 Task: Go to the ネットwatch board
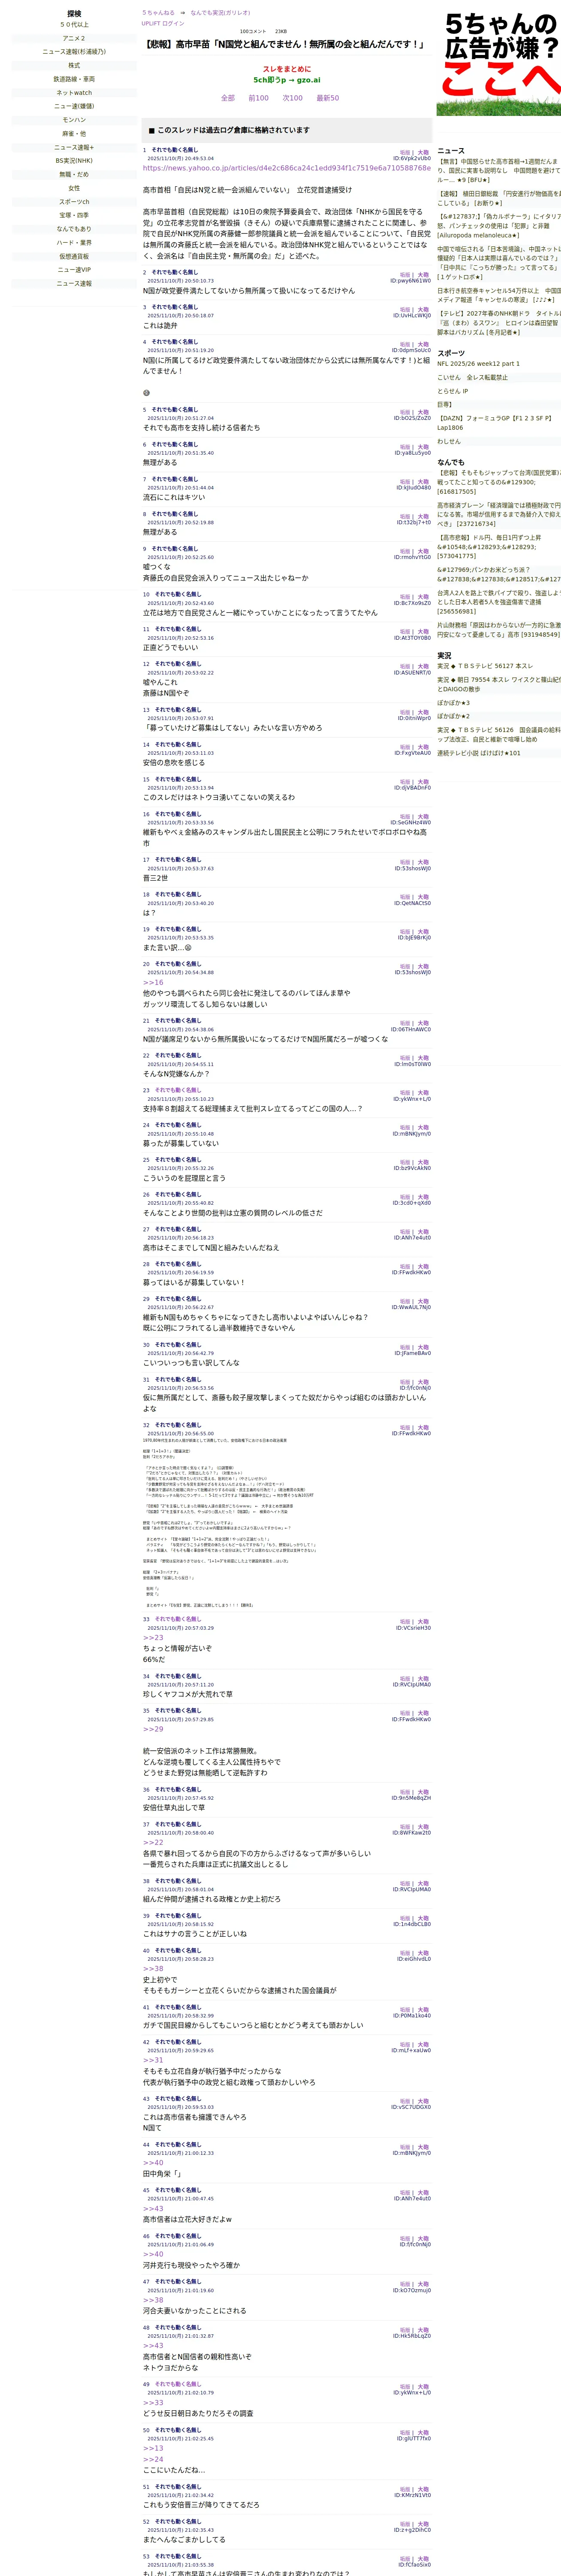click(74, 93)
